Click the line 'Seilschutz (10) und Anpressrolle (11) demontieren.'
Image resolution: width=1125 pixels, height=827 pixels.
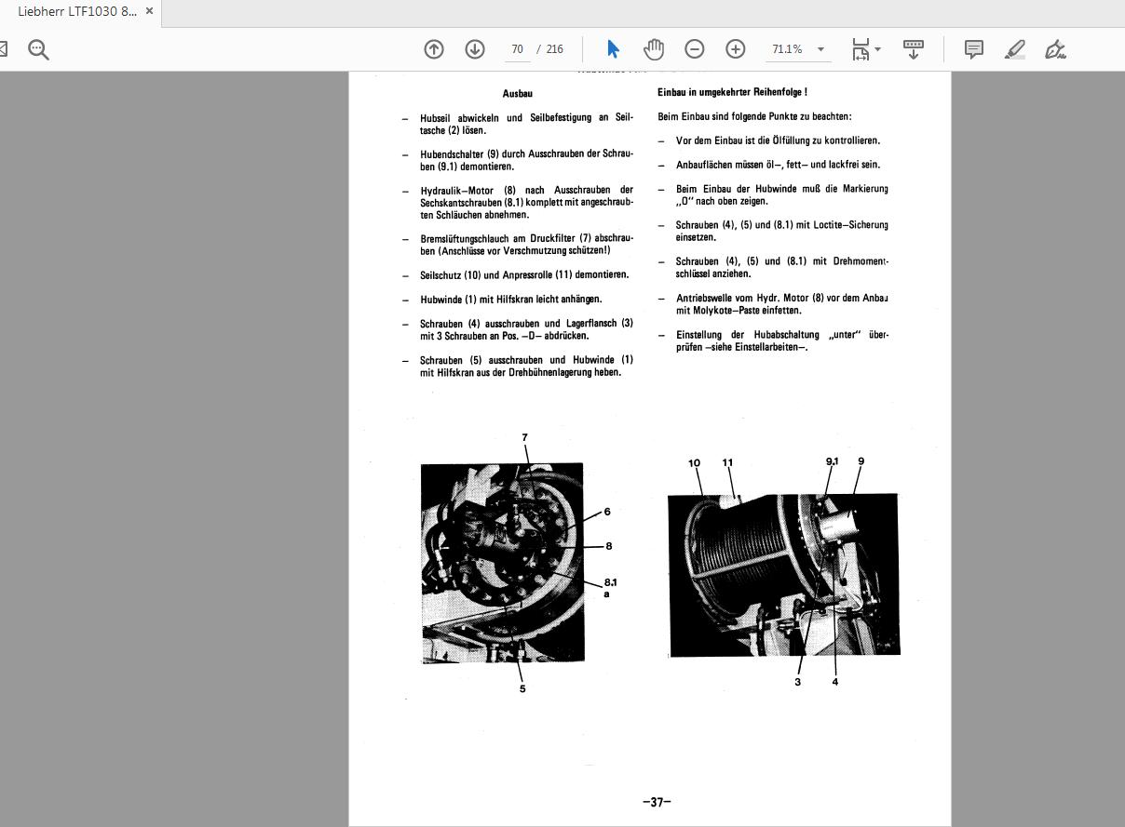524,274
